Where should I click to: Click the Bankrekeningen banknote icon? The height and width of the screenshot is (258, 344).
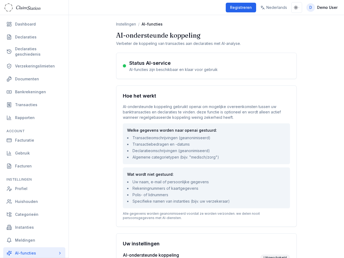(9, 92)
